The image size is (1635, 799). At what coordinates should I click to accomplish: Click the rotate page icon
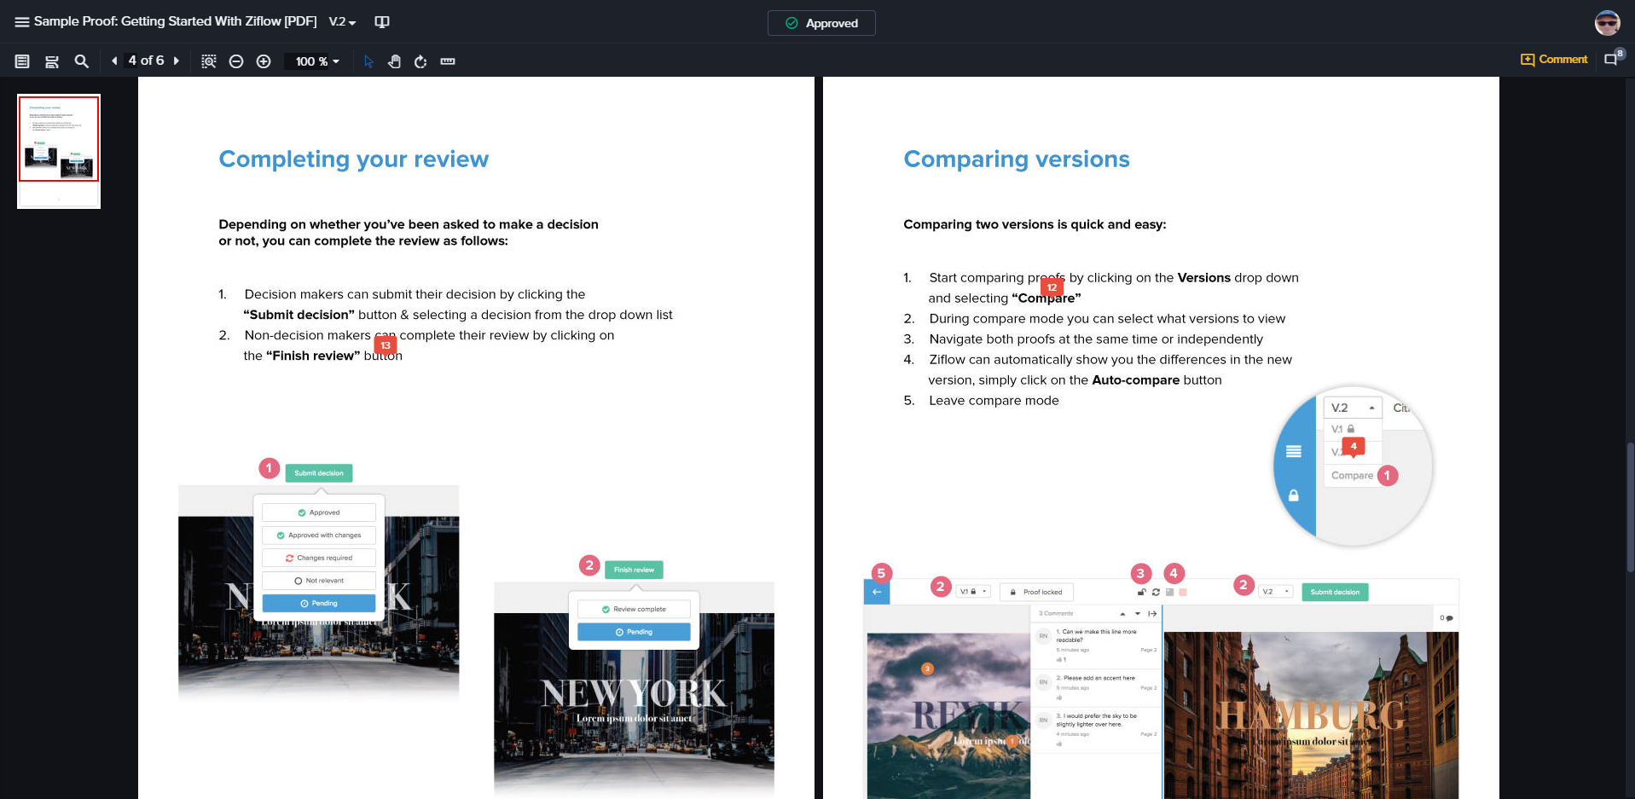tap(420, 61)
